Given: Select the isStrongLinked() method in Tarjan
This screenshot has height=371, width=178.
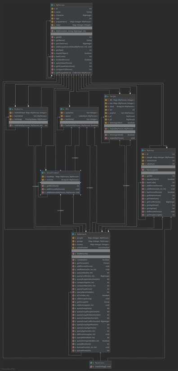Looking at the screenshot, I should [120, 135].
